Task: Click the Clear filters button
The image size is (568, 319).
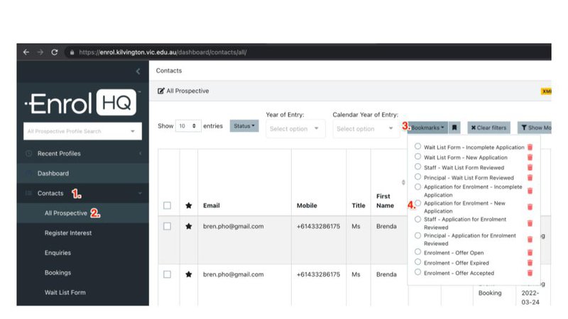Action: point(488,128)
